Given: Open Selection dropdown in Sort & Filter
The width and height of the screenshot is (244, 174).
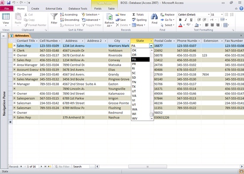Looking at the screenshot, I should point(91,15).
